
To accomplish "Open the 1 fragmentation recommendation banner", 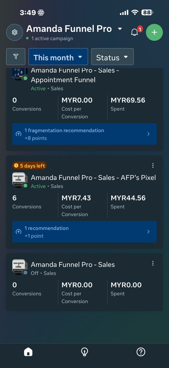I will 84,134.
